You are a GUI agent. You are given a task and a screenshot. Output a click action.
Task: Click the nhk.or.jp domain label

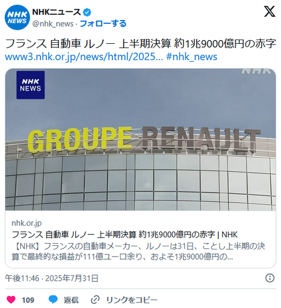[26, 223]
